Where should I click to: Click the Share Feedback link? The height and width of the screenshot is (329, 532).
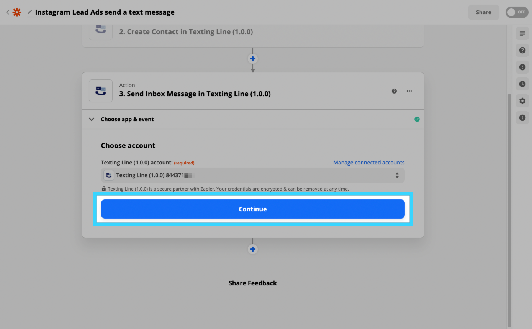253,283
